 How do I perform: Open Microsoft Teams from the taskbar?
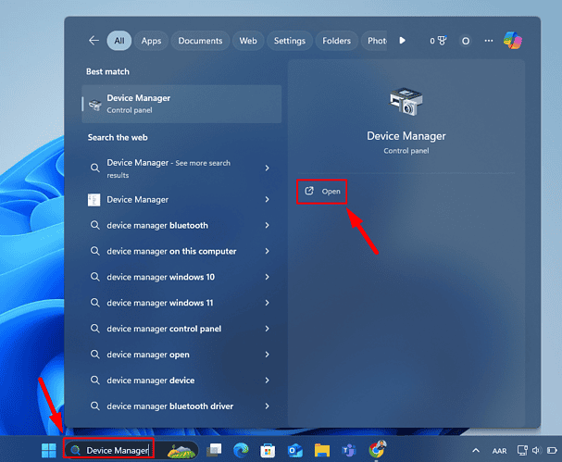[x=349, y=450]
